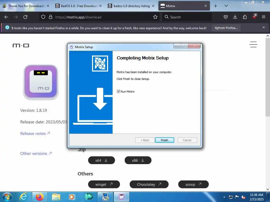Click the muted volume tray icon
The height and width of the screenshot is (202, 270).
[x=243, y=197]
